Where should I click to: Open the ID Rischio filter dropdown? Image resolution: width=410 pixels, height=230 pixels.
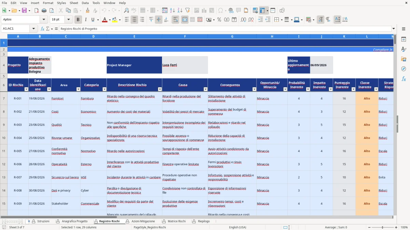26,89
